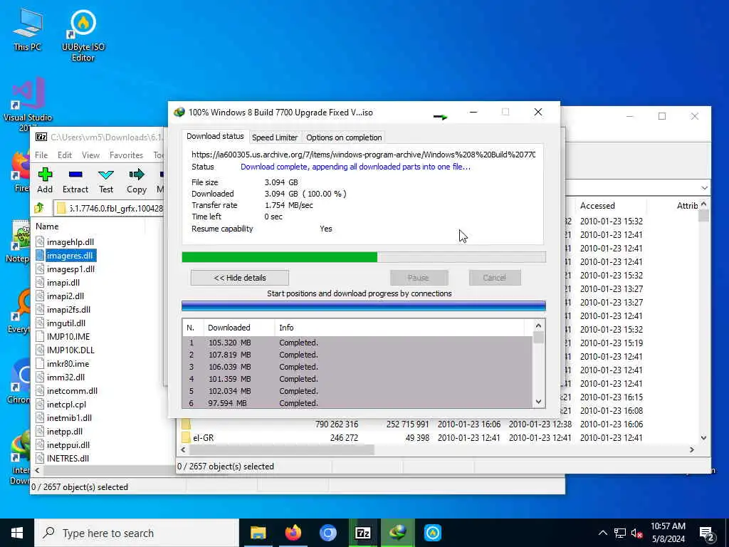Viewport: 729px width, 547px height.
Task: Open the Favorites menu in 7-Zip
Action: (126, 155)
